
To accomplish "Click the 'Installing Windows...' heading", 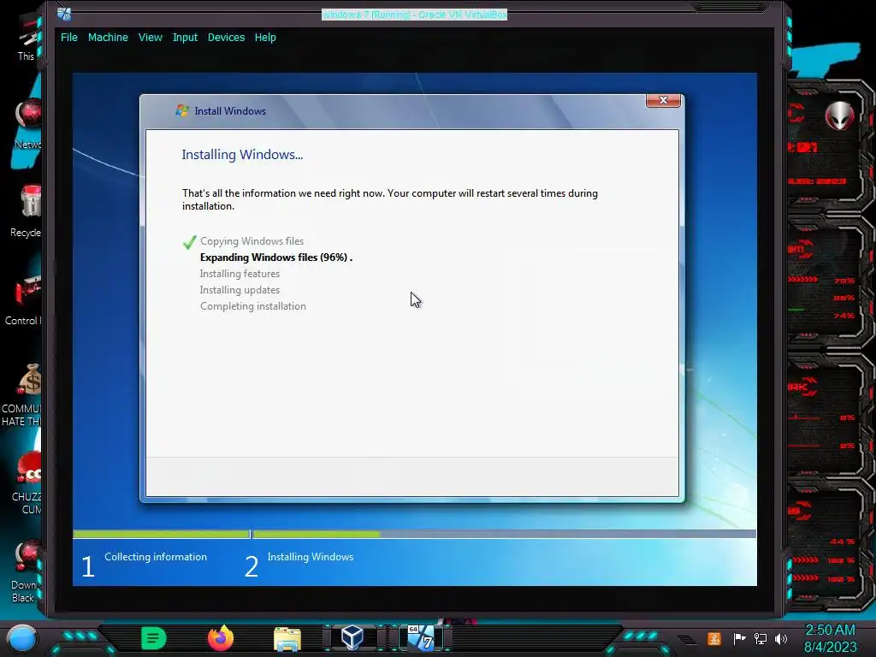I will (x=242, y=155).
